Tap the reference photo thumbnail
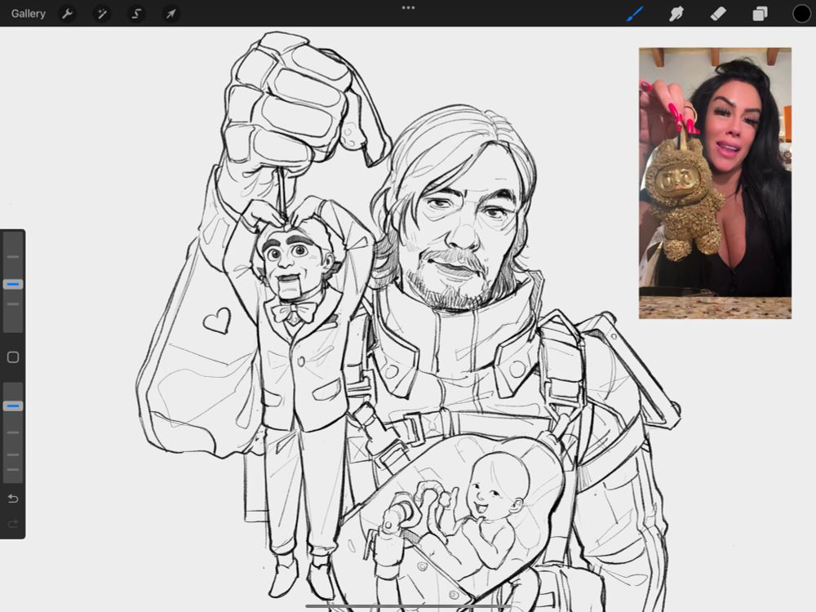Image resolution: width=816 pixels, height=612 pixels. tap(715, 183)
